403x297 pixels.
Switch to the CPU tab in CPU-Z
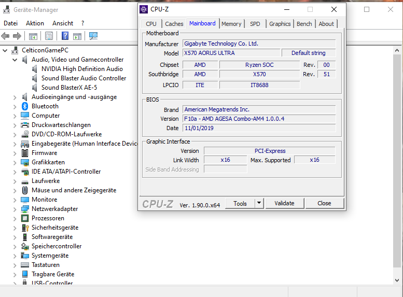[151, 24]
